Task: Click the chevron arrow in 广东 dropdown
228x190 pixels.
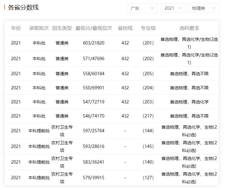Action: 152,8
